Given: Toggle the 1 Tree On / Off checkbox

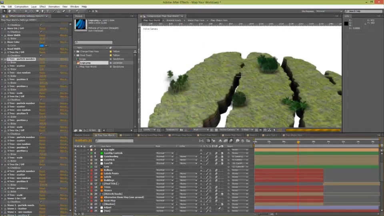Looking at the screenshot, I should [x=41, y=56].
